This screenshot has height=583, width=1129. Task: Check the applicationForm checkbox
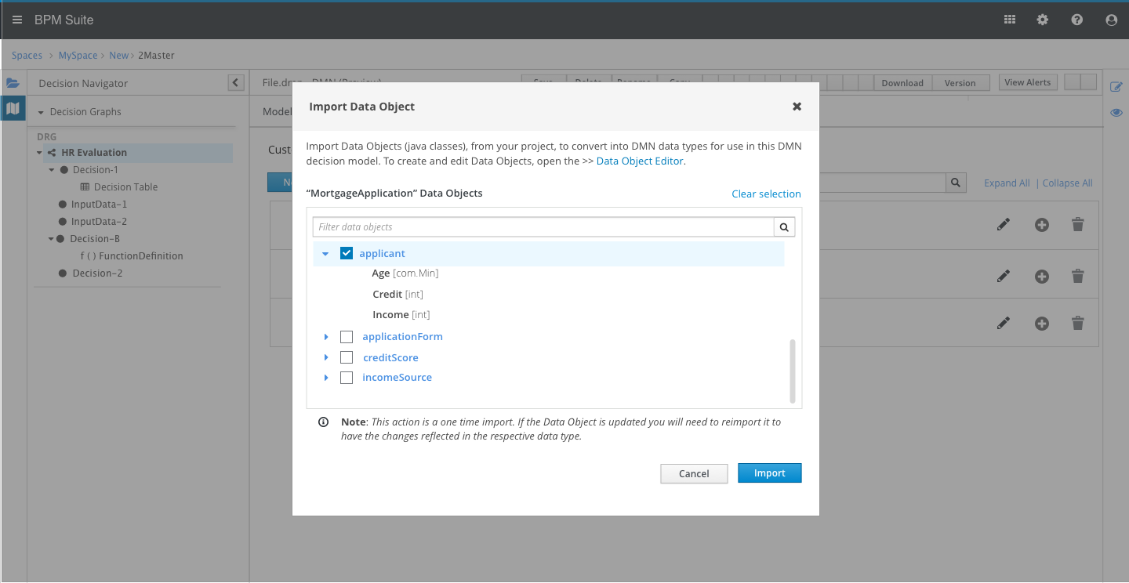click(347, 337)
